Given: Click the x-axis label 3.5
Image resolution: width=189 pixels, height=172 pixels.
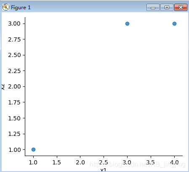Looking at the screenshot, I should click(151, 162).
